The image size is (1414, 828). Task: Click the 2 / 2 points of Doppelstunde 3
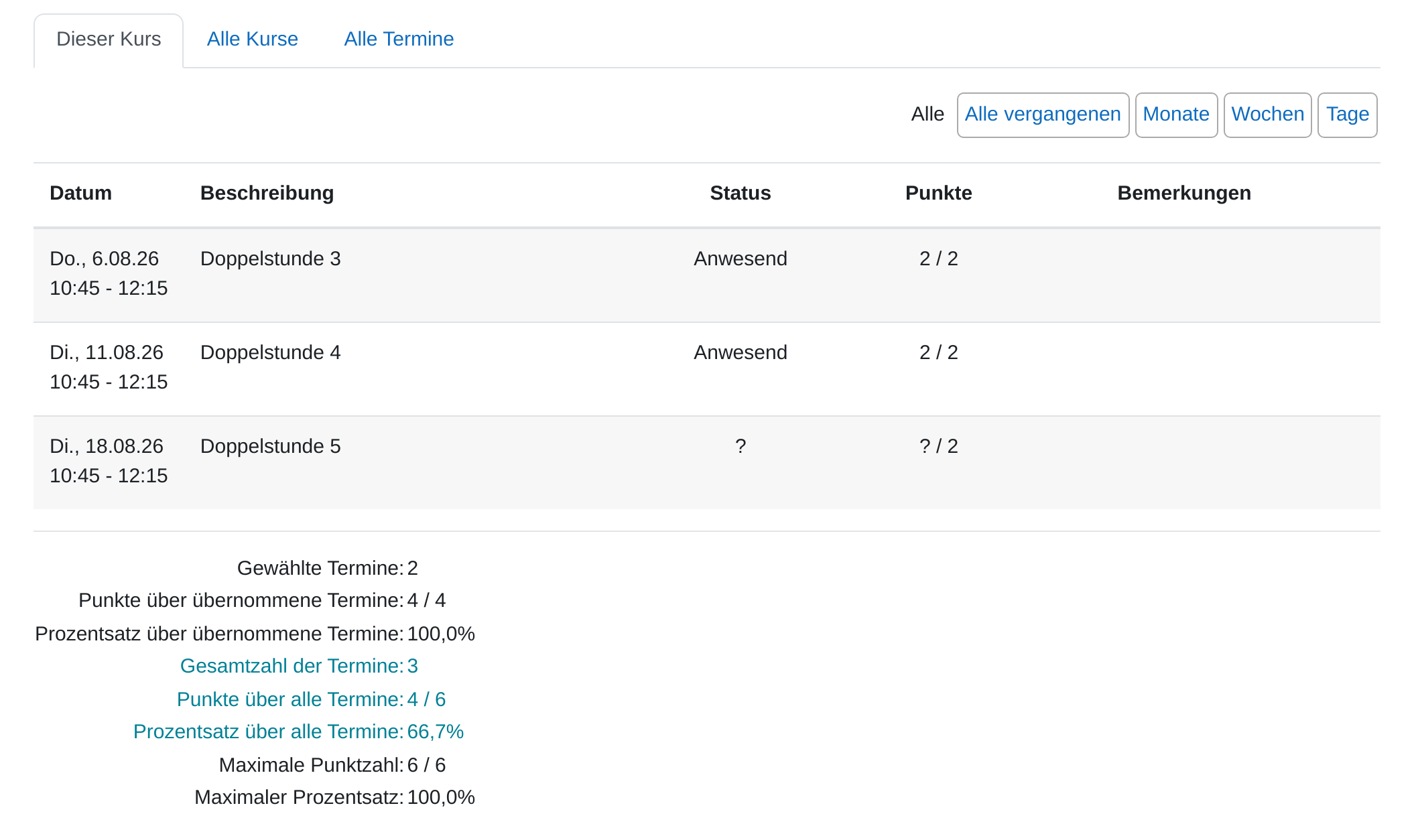(x=938, y=259)
